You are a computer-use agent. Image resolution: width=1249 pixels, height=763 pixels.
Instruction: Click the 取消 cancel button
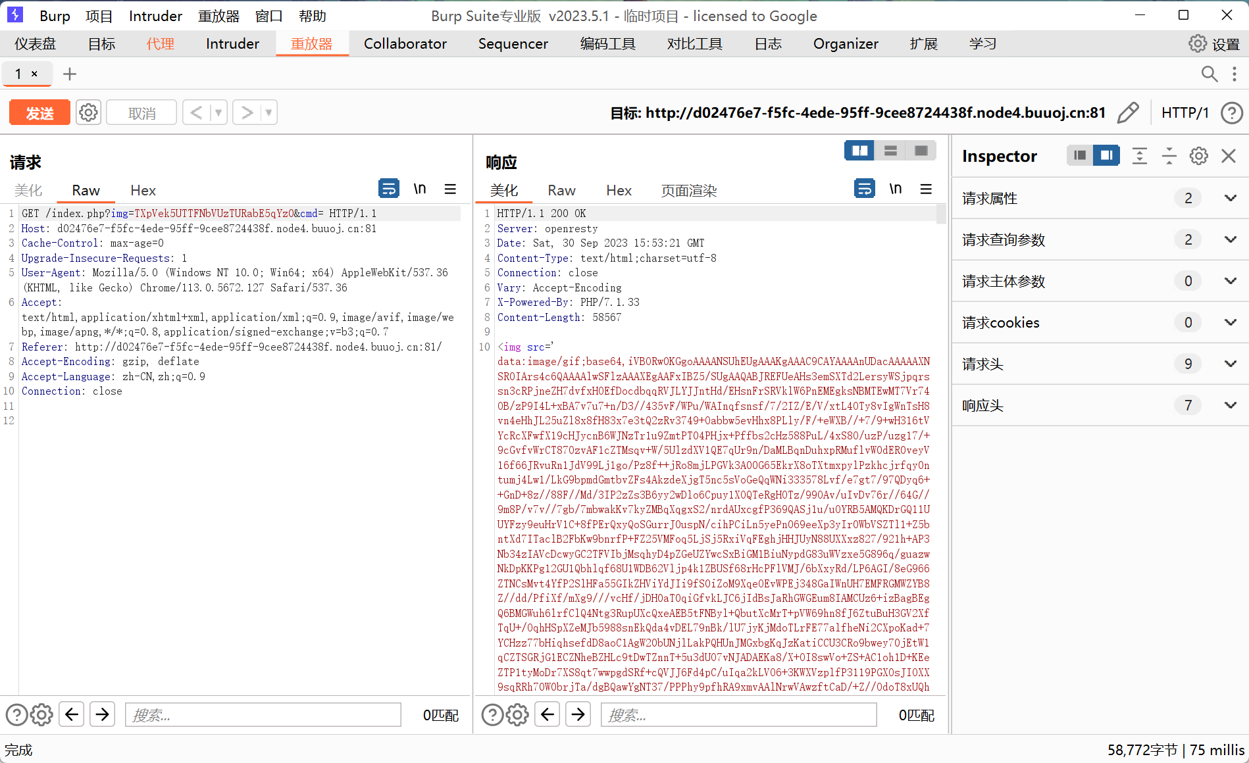[x=141, y=112]
